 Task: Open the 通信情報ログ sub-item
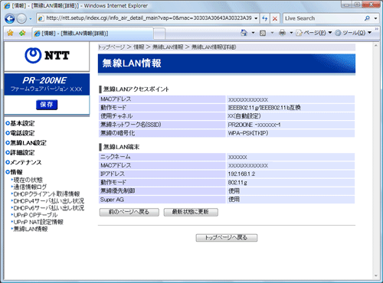29,187
